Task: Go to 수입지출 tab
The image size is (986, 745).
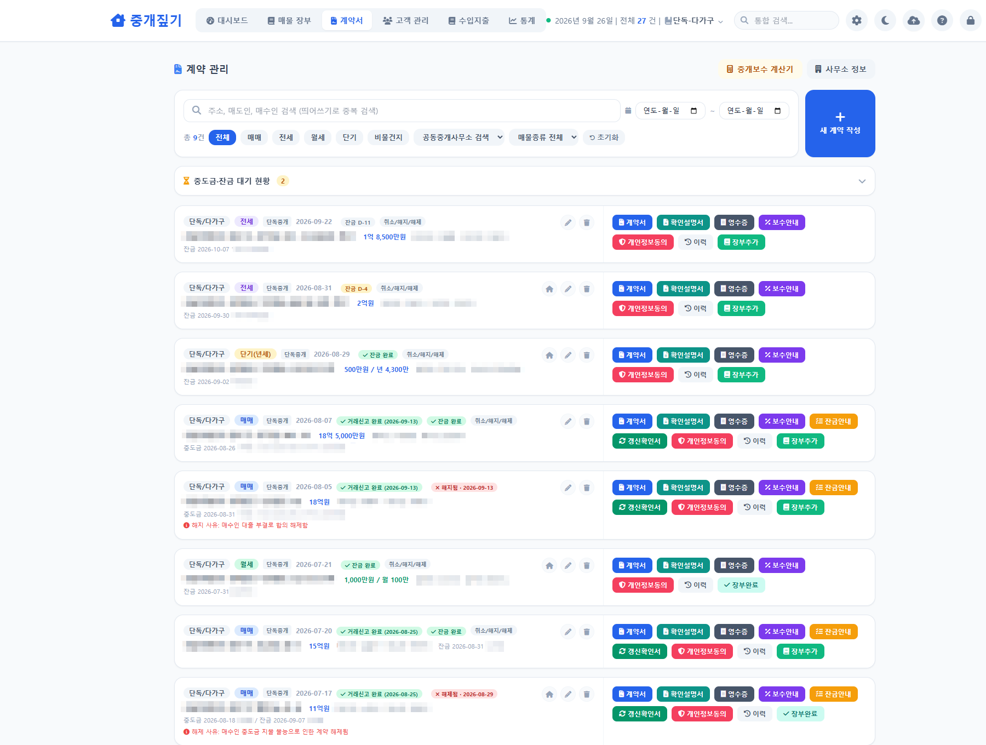Action: tap(468, 20)
